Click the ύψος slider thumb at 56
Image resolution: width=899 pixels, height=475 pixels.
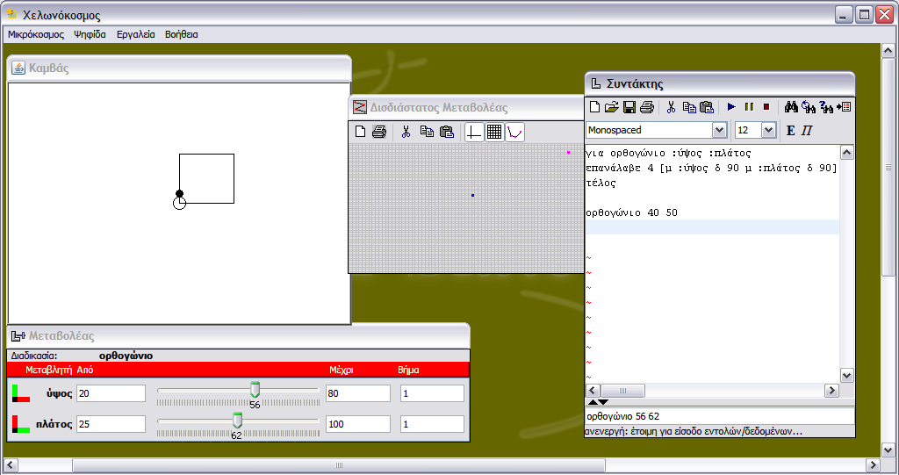coord(255,390)
